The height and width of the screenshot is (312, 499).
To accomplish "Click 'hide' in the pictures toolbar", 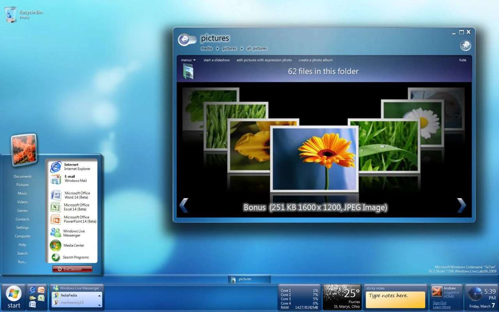I will tap(463, 60).
